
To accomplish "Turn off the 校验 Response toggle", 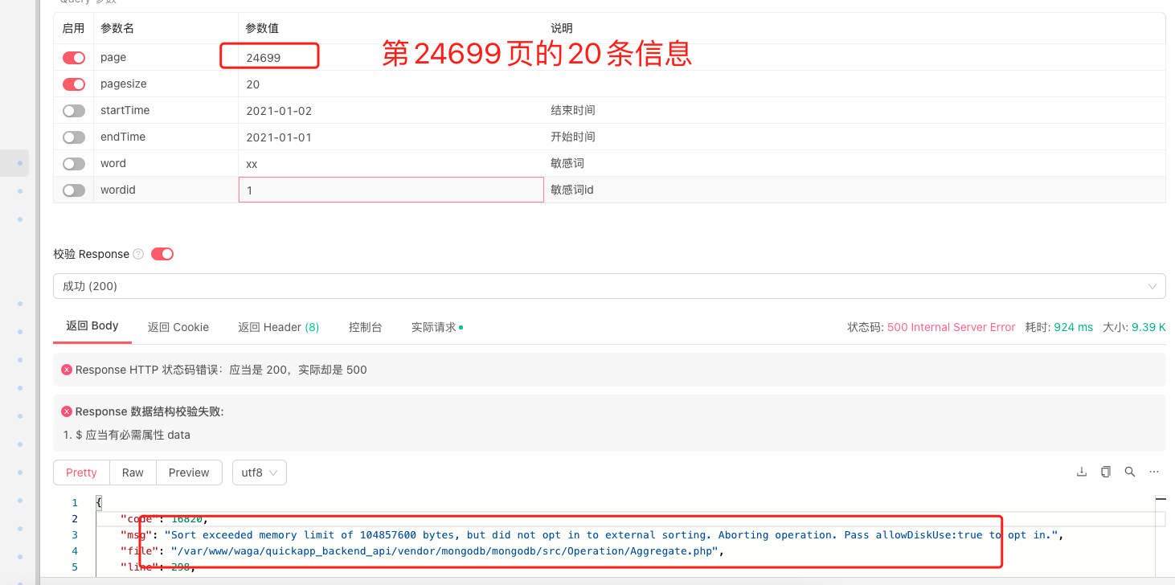I will click(162, 253).
